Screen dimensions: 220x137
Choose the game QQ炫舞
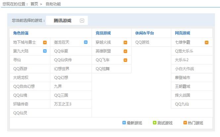tap(103, 69)
